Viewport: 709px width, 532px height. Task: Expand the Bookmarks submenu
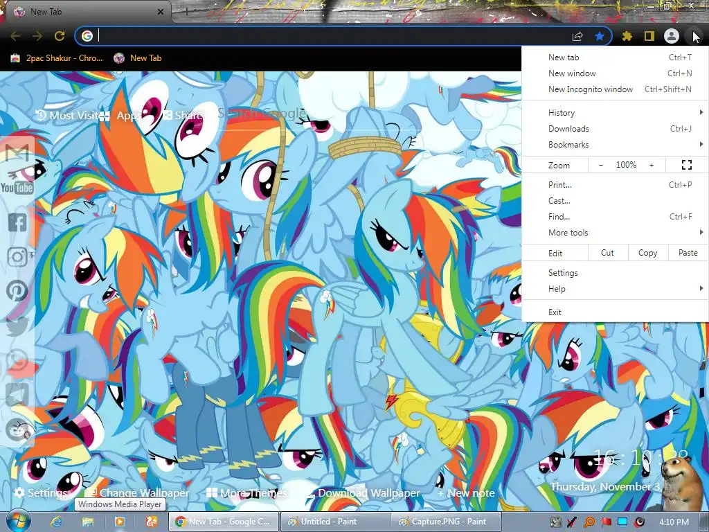[x=615, y=144]
